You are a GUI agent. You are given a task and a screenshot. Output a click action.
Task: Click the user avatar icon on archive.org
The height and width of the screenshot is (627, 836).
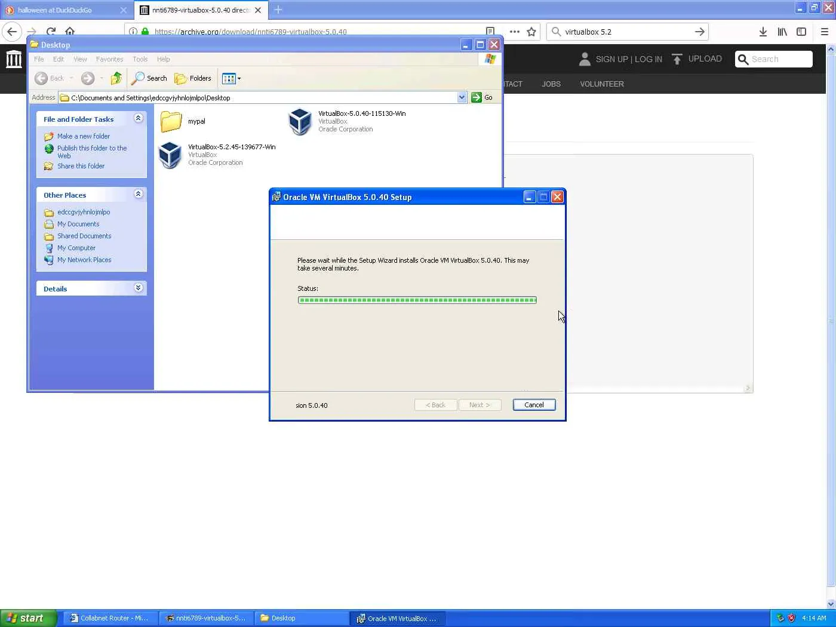pos(585,59)
